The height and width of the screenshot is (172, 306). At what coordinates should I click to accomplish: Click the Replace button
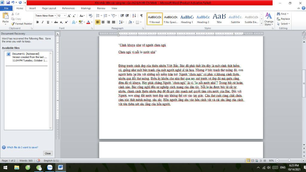click(283, 19)
